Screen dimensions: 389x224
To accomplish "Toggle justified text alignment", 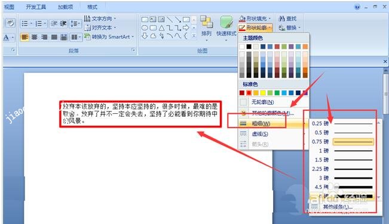I will pos(54,38).
